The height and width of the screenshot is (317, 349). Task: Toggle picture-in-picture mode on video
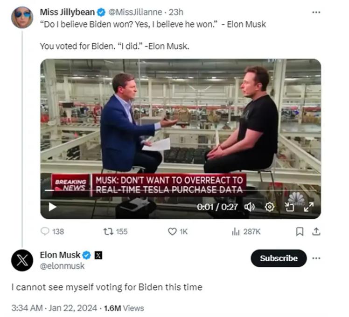click(x=290, y=207)
